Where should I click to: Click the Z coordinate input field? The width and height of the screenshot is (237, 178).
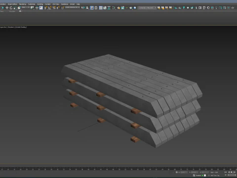(205, 172)
